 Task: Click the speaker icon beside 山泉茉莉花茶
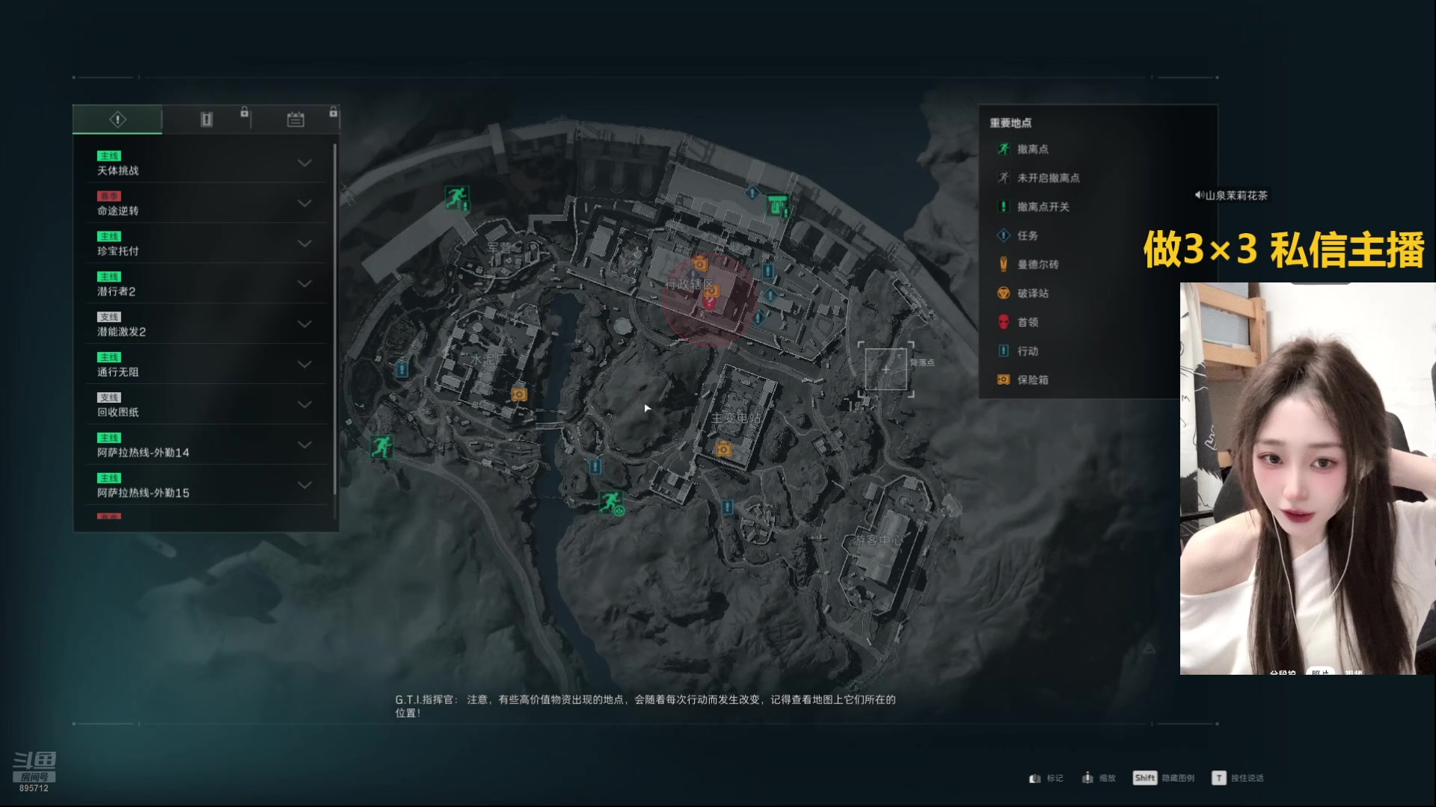coord(1199,195)
